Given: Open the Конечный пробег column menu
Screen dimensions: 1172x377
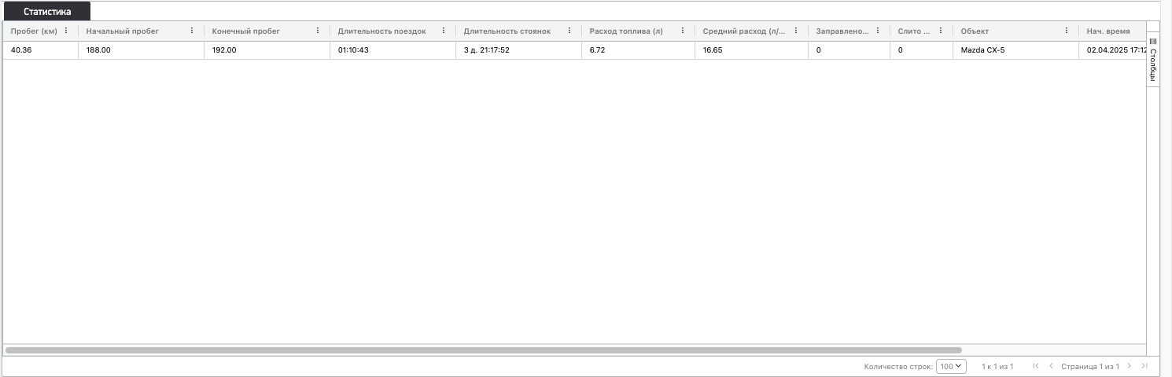Looking at the screenshot, I should coord(318,31).
